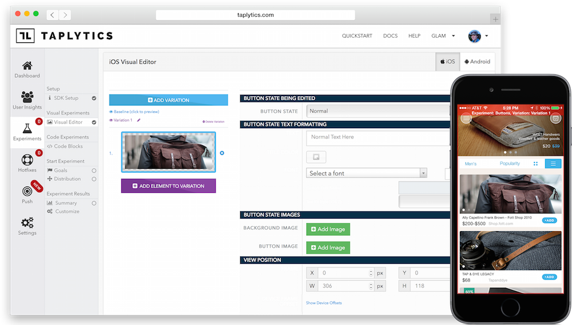Click the title color picker box
The width and height of the screenshot is (572, 325).
[x=316, y=157]
